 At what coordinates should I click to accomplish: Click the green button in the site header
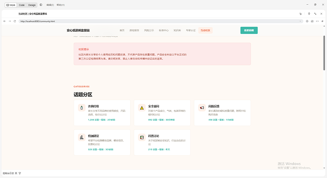(x=249, y=30)
